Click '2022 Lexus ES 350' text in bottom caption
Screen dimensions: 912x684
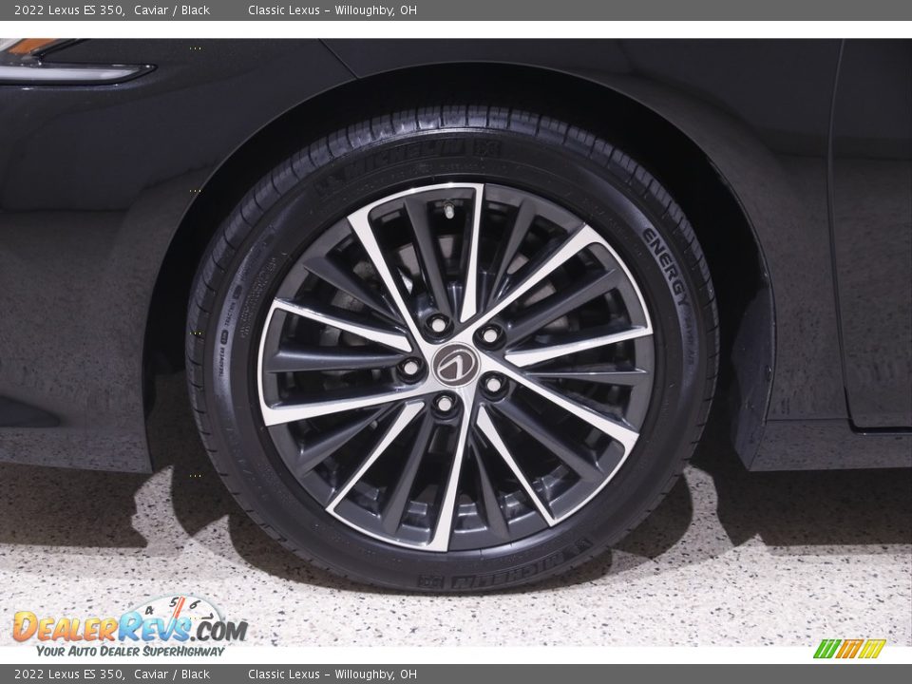[x=68, y=674]
